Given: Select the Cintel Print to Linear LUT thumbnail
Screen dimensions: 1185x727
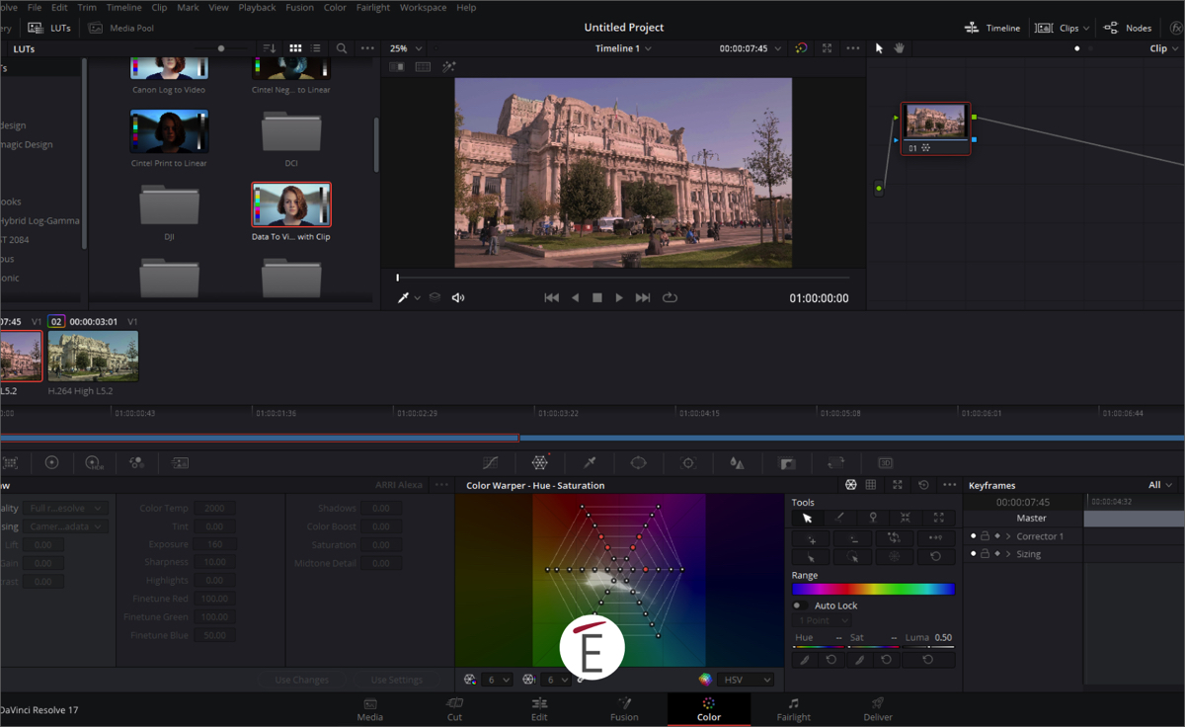Looking at the screenshot, I should (169, 130).
